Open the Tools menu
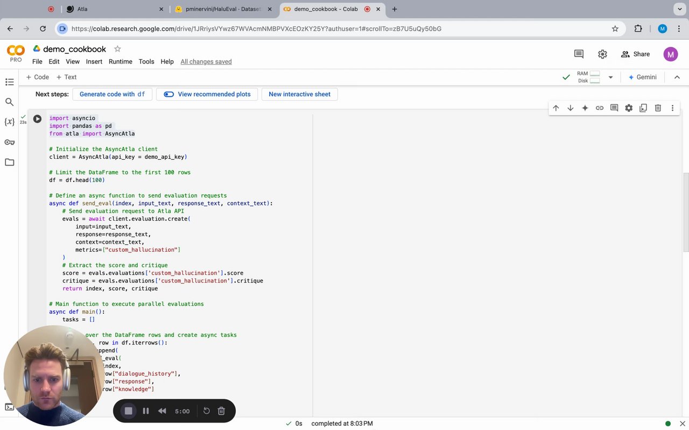 tap(146, 62)
